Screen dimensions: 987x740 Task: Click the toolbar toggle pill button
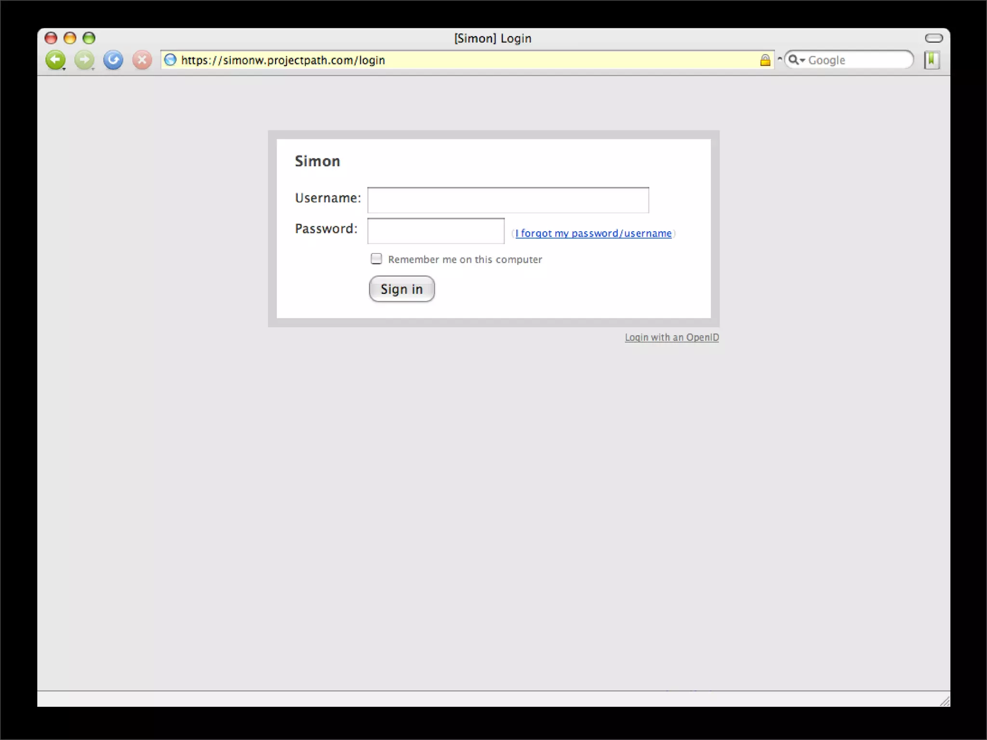934,38
